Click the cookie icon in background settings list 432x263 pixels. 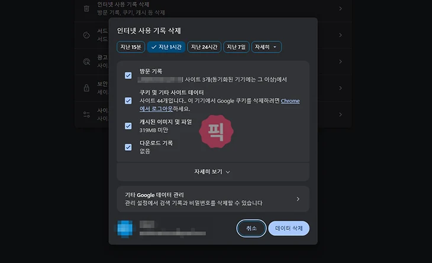click(x=86, y=35)
